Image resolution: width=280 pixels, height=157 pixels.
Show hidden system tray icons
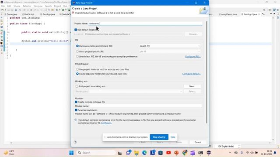coord(230,153)
